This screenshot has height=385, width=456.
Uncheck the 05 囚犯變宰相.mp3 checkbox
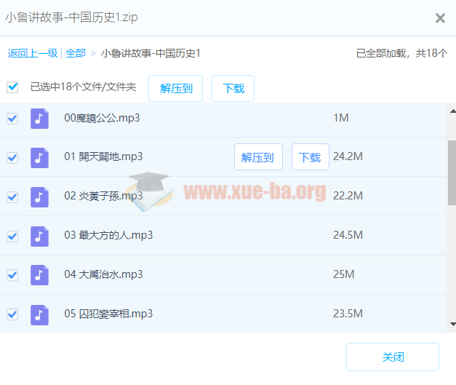click(12, 314)
